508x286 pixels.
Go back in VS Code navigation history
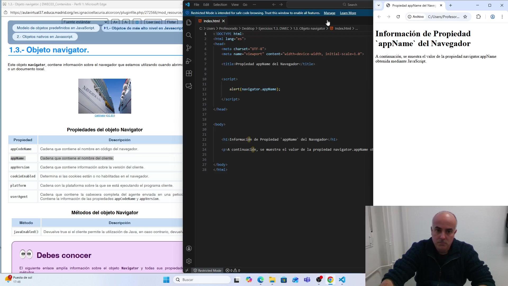[x=274, y=5]
